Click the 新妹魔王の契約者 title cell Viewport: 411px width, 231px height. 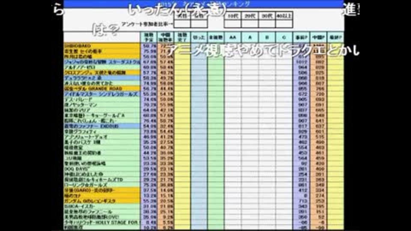[102, 153]
